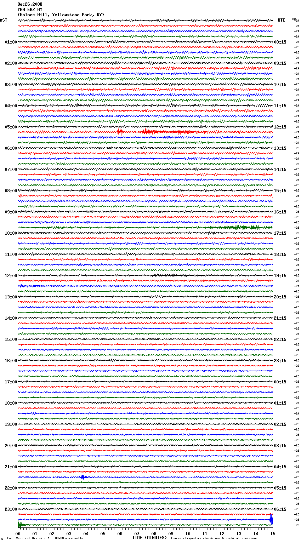This screenshot has width=301, height=543.
Task: Click the 09:15 UTC time label
Action: [x=280, y=63]
